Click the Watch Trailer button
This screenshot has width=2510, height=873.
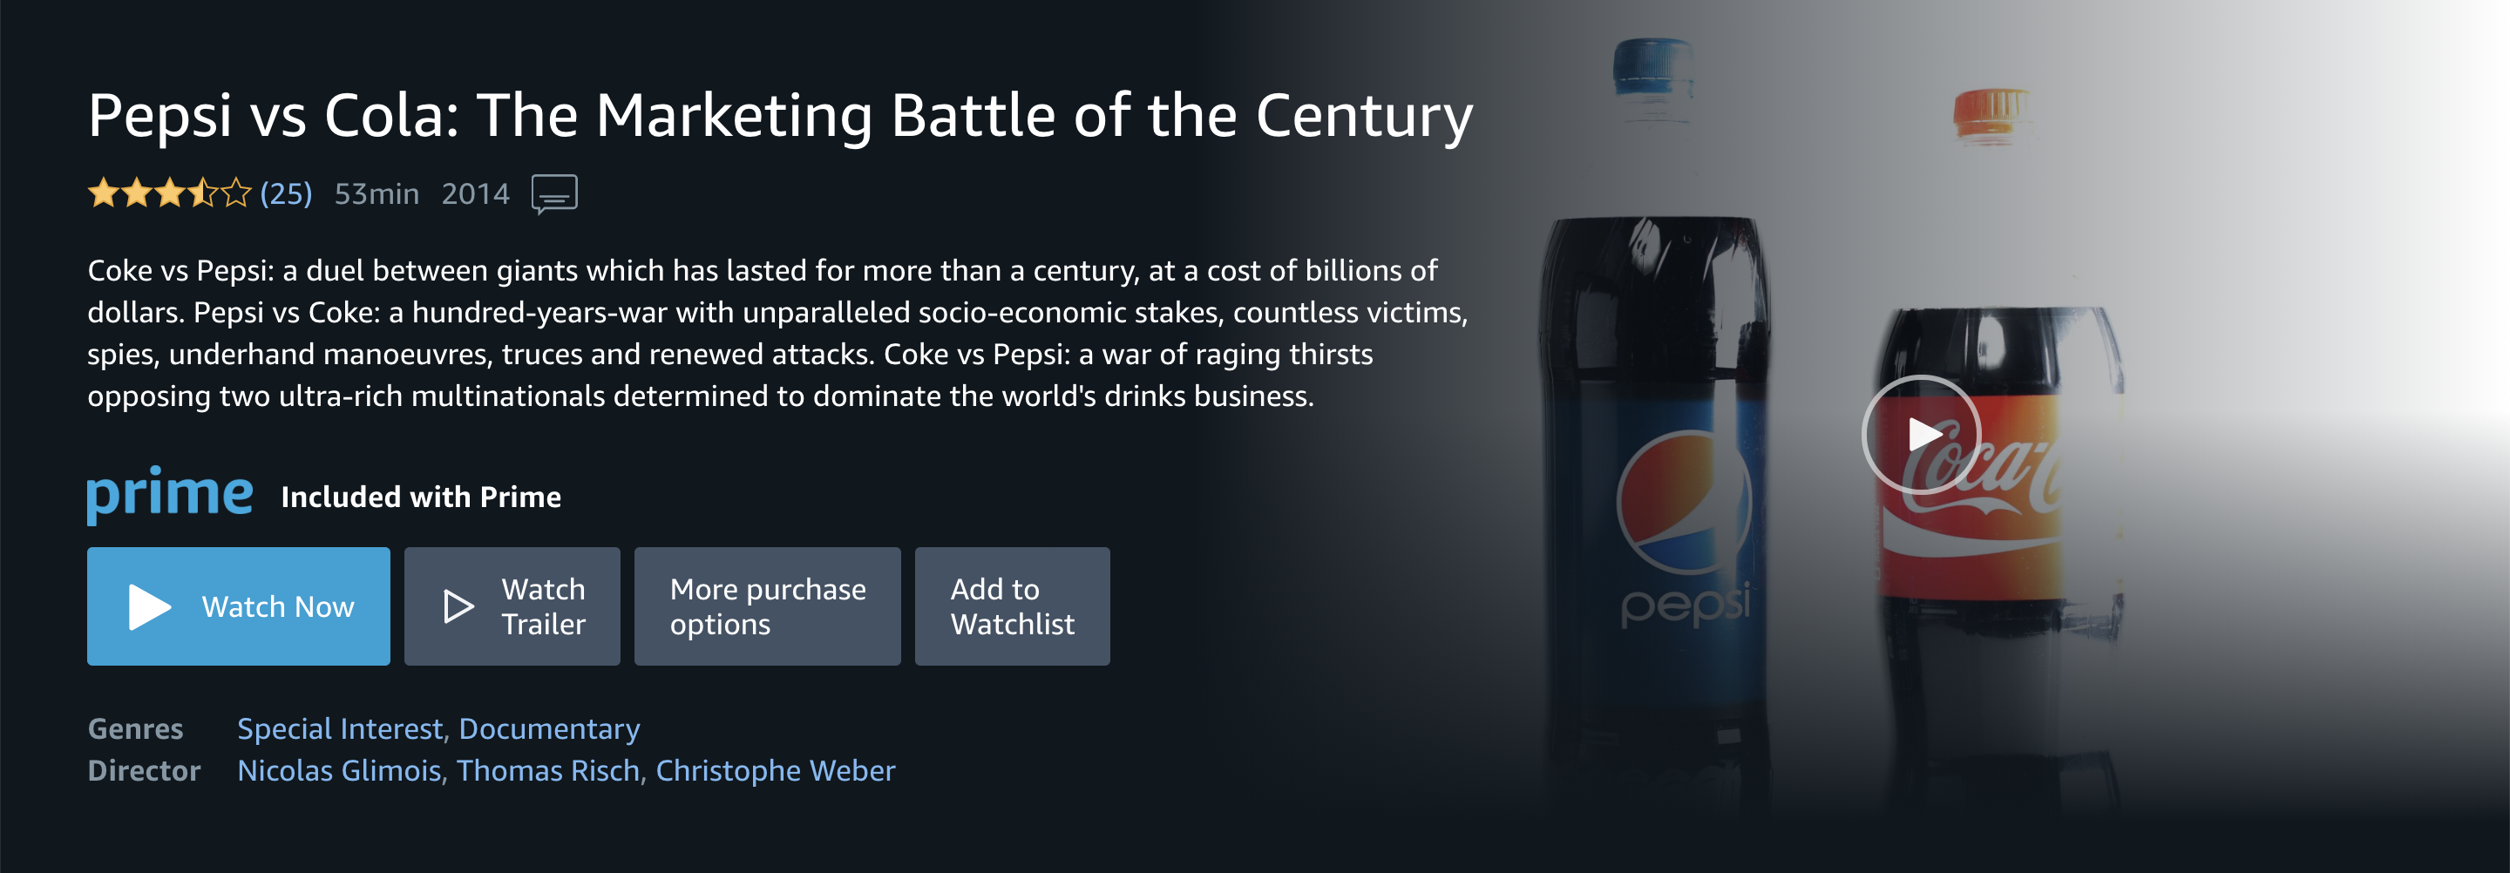pos(512,606)
